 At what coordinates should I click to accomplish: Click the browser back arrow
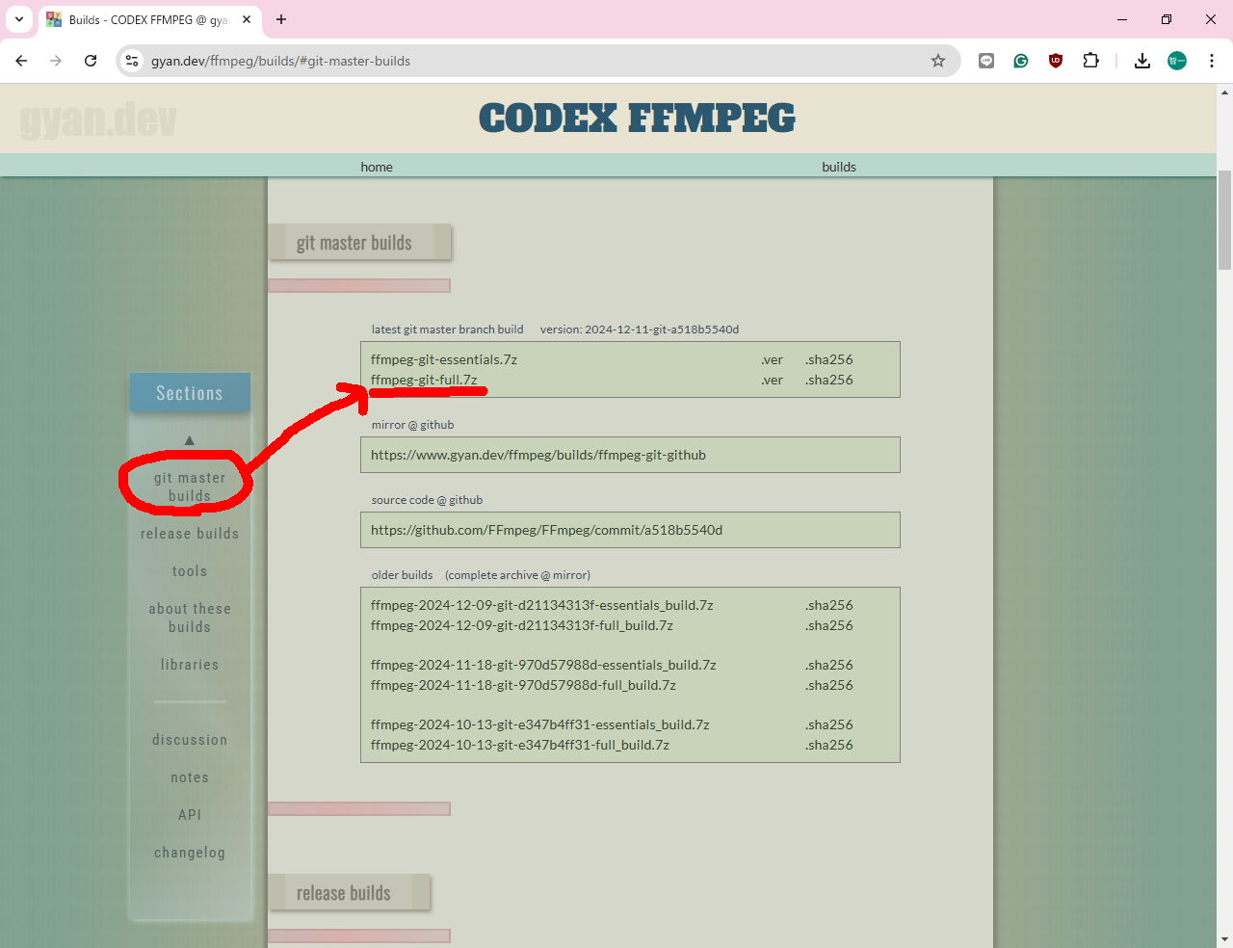pyautogui.click(x=21, y=61)
